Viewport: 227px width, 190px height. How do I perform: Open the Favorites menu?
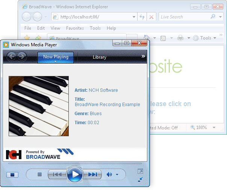tap(75, 28)
